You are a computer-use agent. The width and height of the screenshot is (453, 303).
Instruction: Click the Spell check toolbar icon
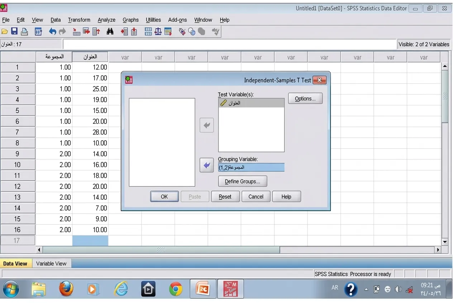pos(216,32)
